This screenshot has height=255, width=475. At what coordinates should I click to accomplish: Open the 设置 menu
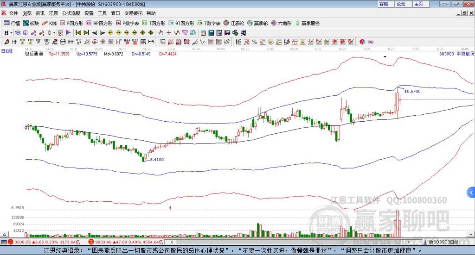coord(89,13)
